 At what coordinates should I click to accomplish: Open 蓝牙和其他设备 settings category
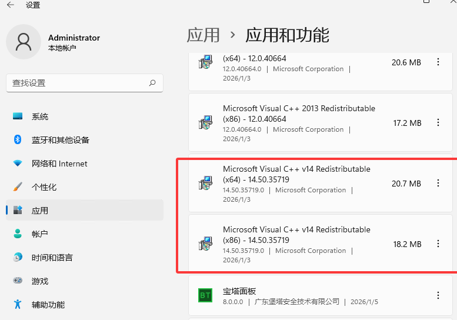click(85, 140)
